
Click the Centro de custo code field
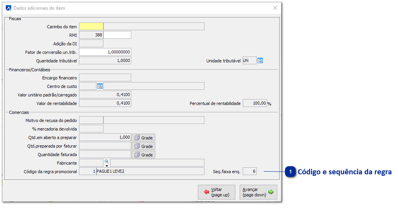point(87,86)
